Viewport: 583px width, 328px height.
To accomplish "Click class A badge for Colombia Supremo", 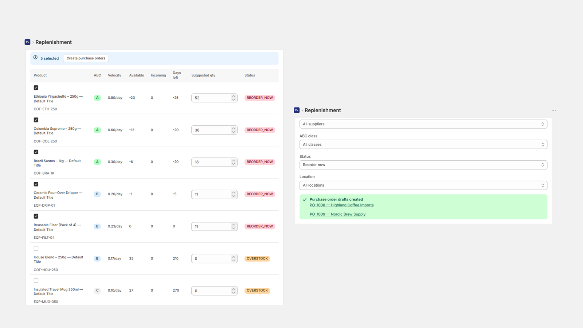I will tap(97, 130).
